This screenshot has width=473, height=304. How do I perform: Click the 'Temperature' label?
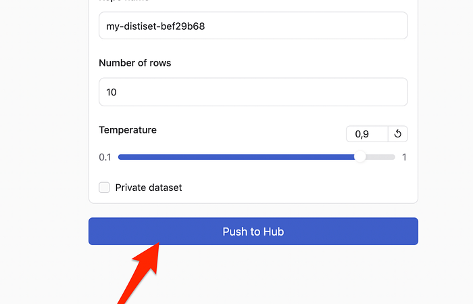point(128,129)
